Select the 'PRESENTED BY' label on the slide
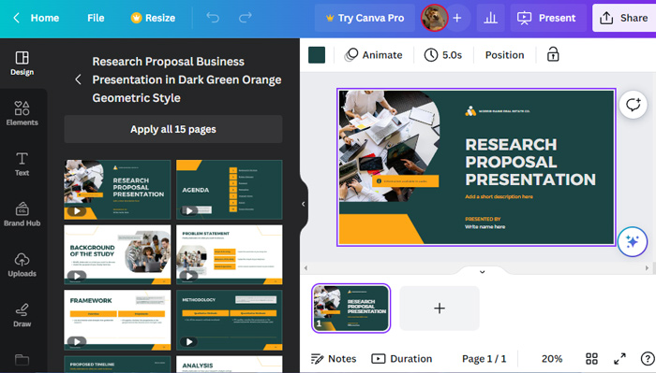This screenshot has height=373, width=656. tap(483, 219)
